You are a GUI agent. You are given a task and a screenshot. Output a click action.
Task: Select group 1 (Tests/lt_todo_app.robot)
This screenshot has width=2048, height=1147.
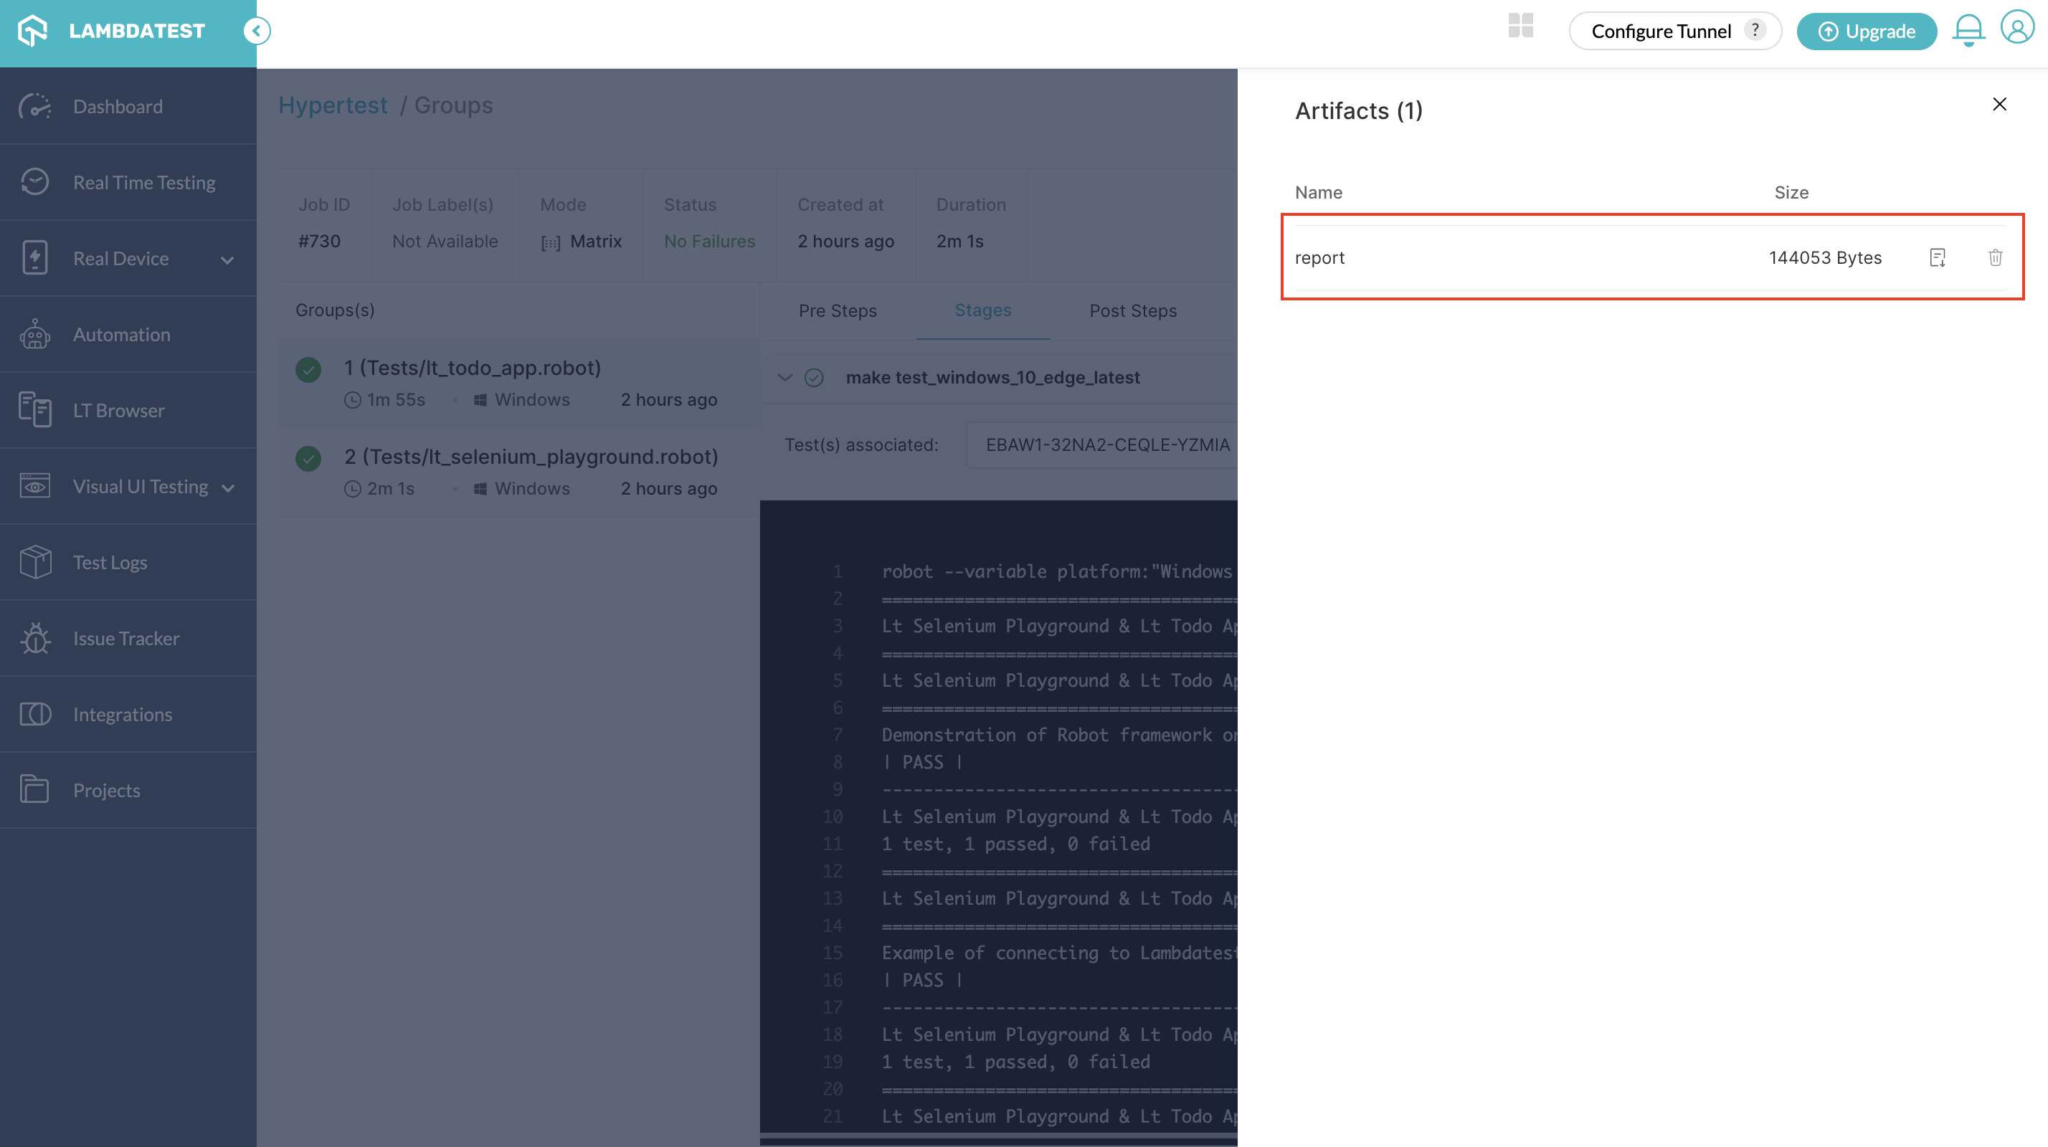point(518,383)
